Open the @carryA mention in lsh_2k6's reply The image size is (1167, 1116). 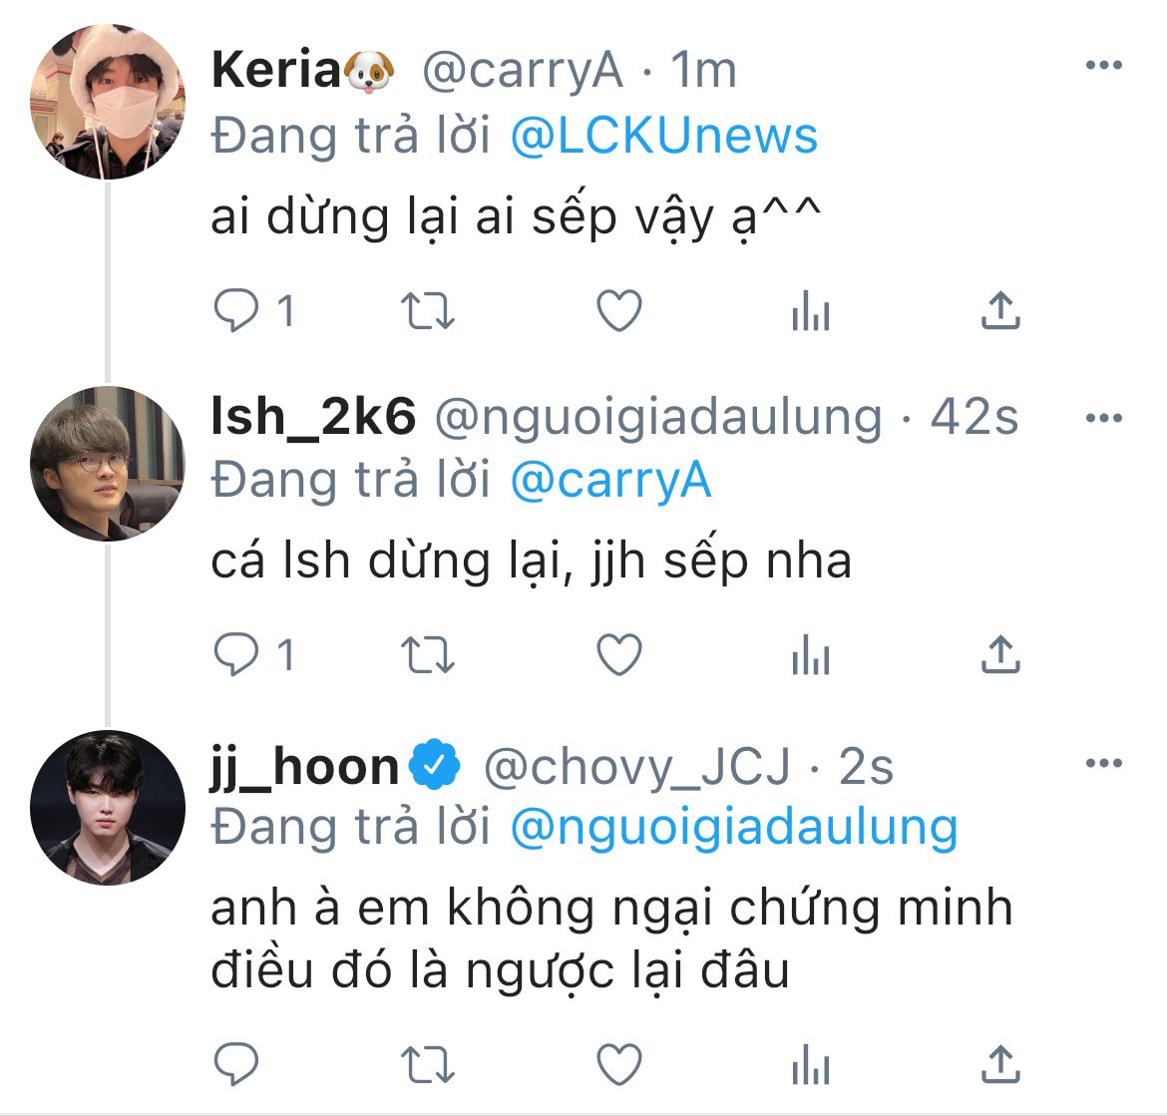tap(610, 481)
